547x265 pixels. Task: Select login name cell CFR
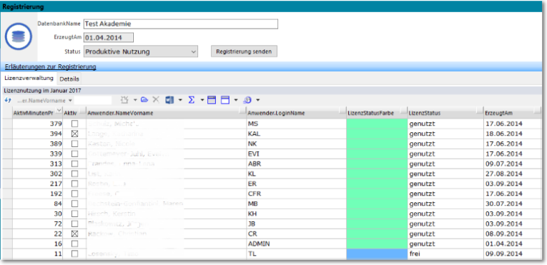click(x=296, y=194)
